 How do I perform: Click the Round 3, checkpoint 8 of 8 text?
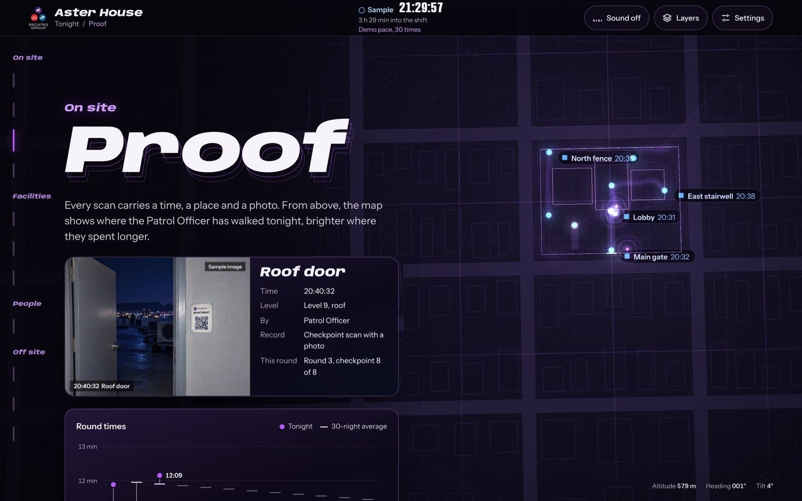(342, 366)
